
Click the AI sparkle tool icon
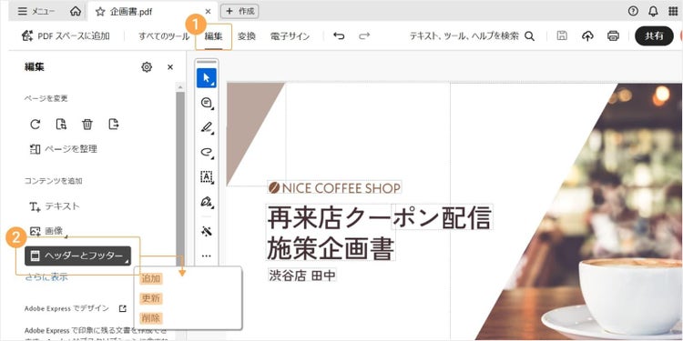click(207, 231)
